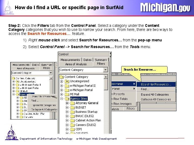Open Area of Analysis tab in center panel
The height and width of the screenshot is (145, 194).
point(76,64)
